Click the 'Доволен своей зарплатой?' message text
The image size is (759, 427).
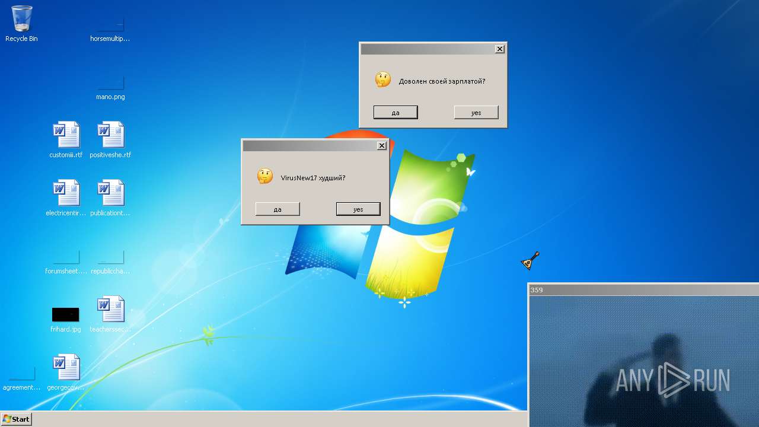[442, 81]
